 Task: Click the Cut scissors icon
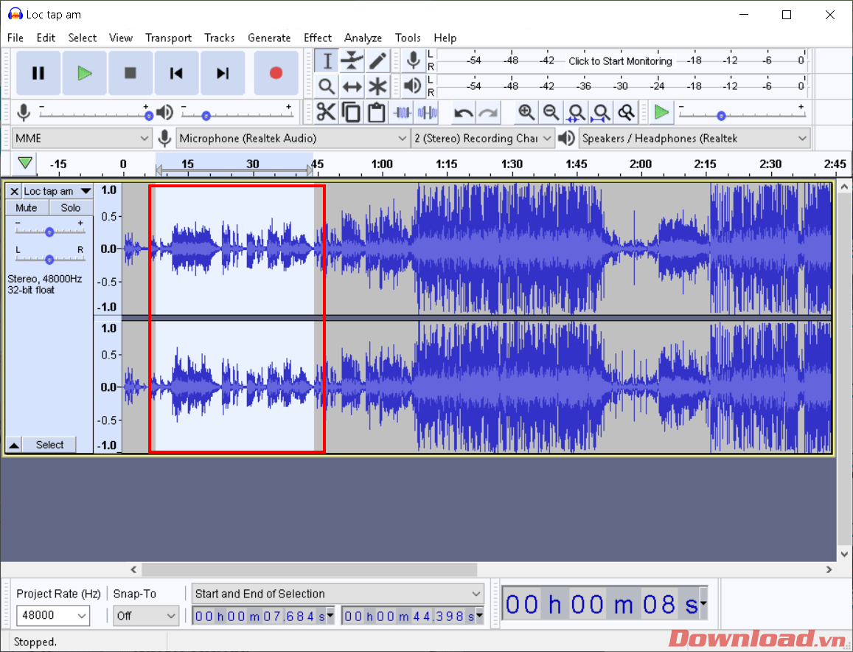click(x=326, y=113)
